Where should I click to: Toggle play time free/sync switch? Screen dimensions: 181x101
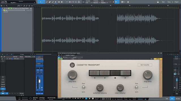(83, 88)
